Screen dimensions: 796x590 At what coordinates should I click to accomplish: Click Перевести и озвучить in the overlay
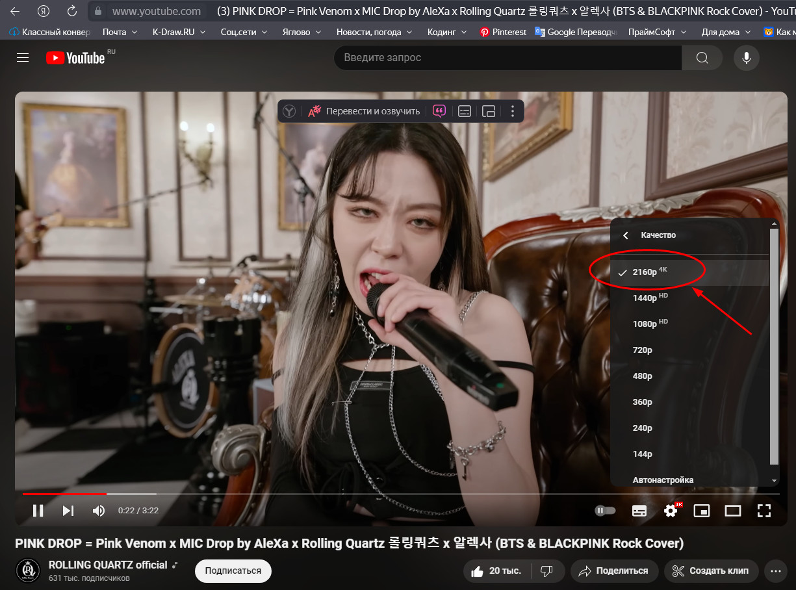364,111
